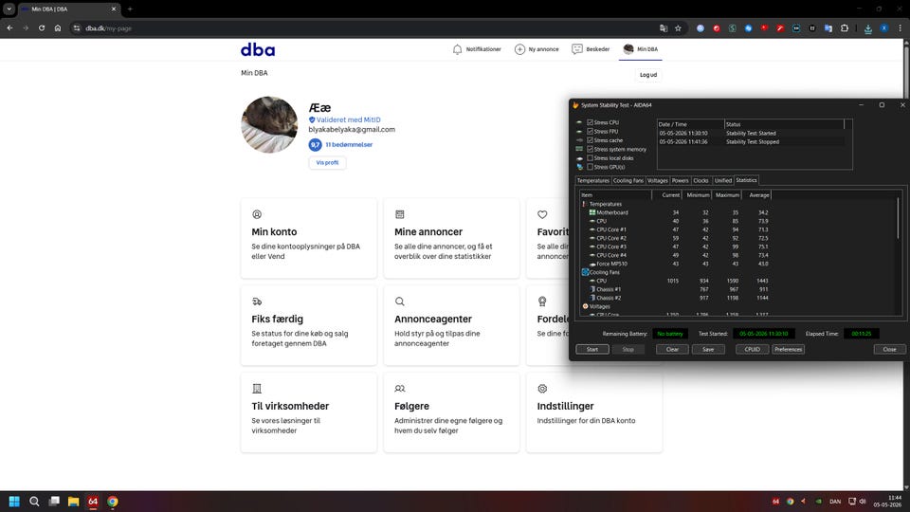Click the DAN language indicator in taskbar
910x512 pixels.
click(x=835, y=502)
